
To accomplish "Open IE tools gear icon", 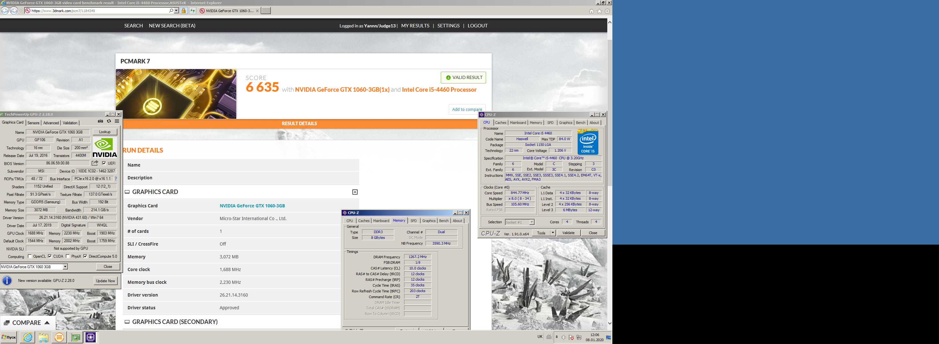I will 607,11.
